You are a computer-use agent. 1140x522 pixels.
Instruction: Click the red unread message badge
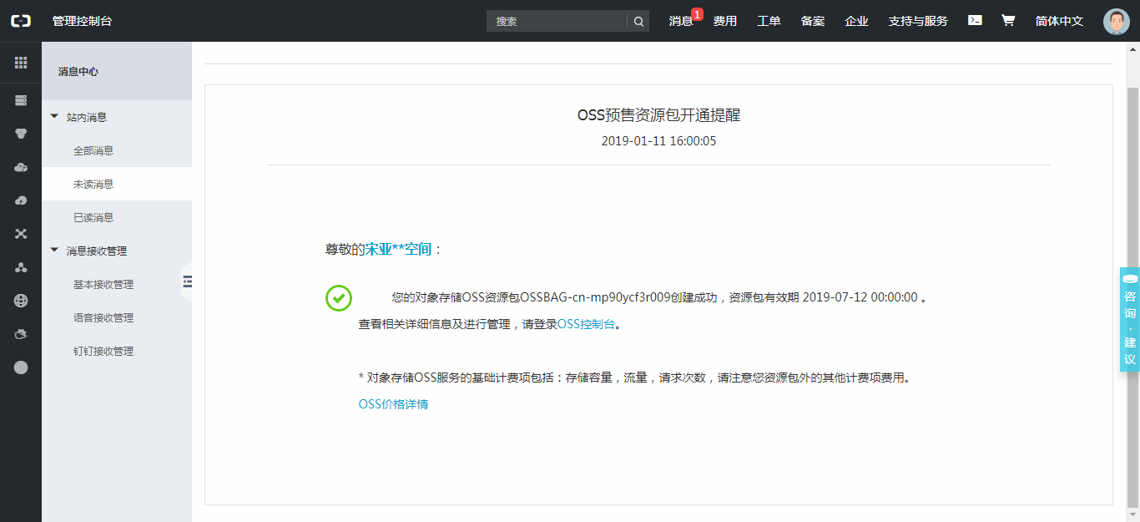click(x=698, y=13)
